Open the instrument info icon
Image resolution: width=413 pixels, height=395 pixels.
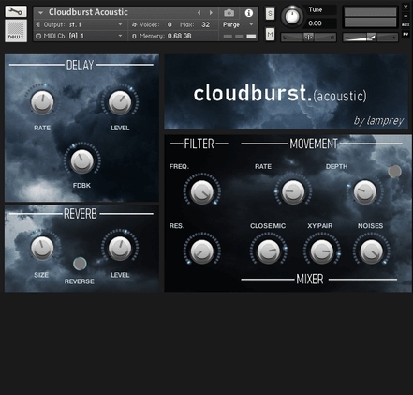[x=249, y=13]
